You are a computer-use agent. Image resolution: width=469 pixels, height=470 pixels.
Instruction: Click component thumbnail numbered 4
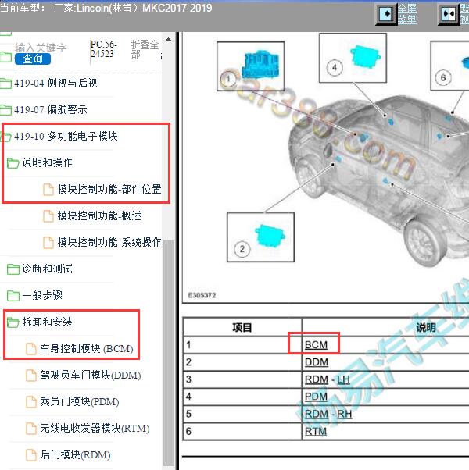pyautogui.click(x=353, y=58)
